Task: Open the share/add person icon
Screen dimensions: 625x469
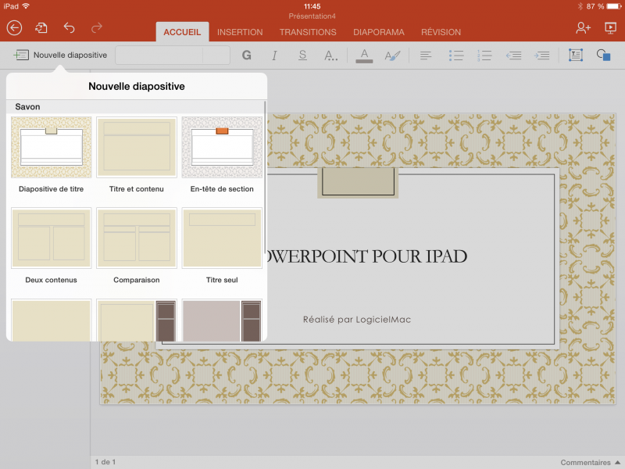Action: coord(583,28)
